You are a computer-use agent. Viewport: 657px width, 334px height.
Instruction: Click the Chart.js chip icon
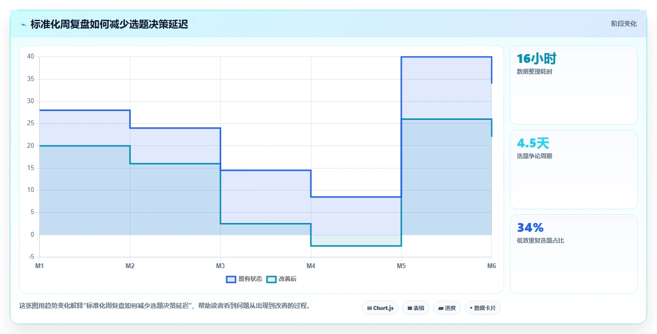click(x=369, y=308)
